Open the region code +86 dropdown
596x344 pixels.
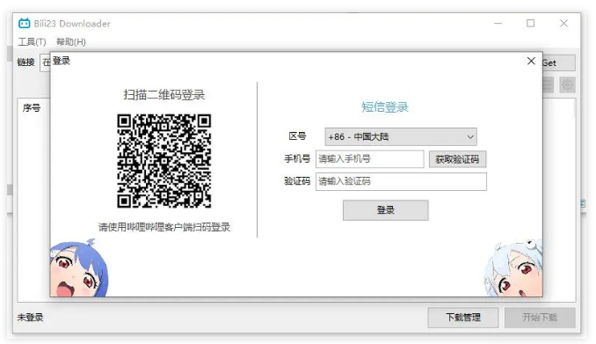tap(401, 137)
